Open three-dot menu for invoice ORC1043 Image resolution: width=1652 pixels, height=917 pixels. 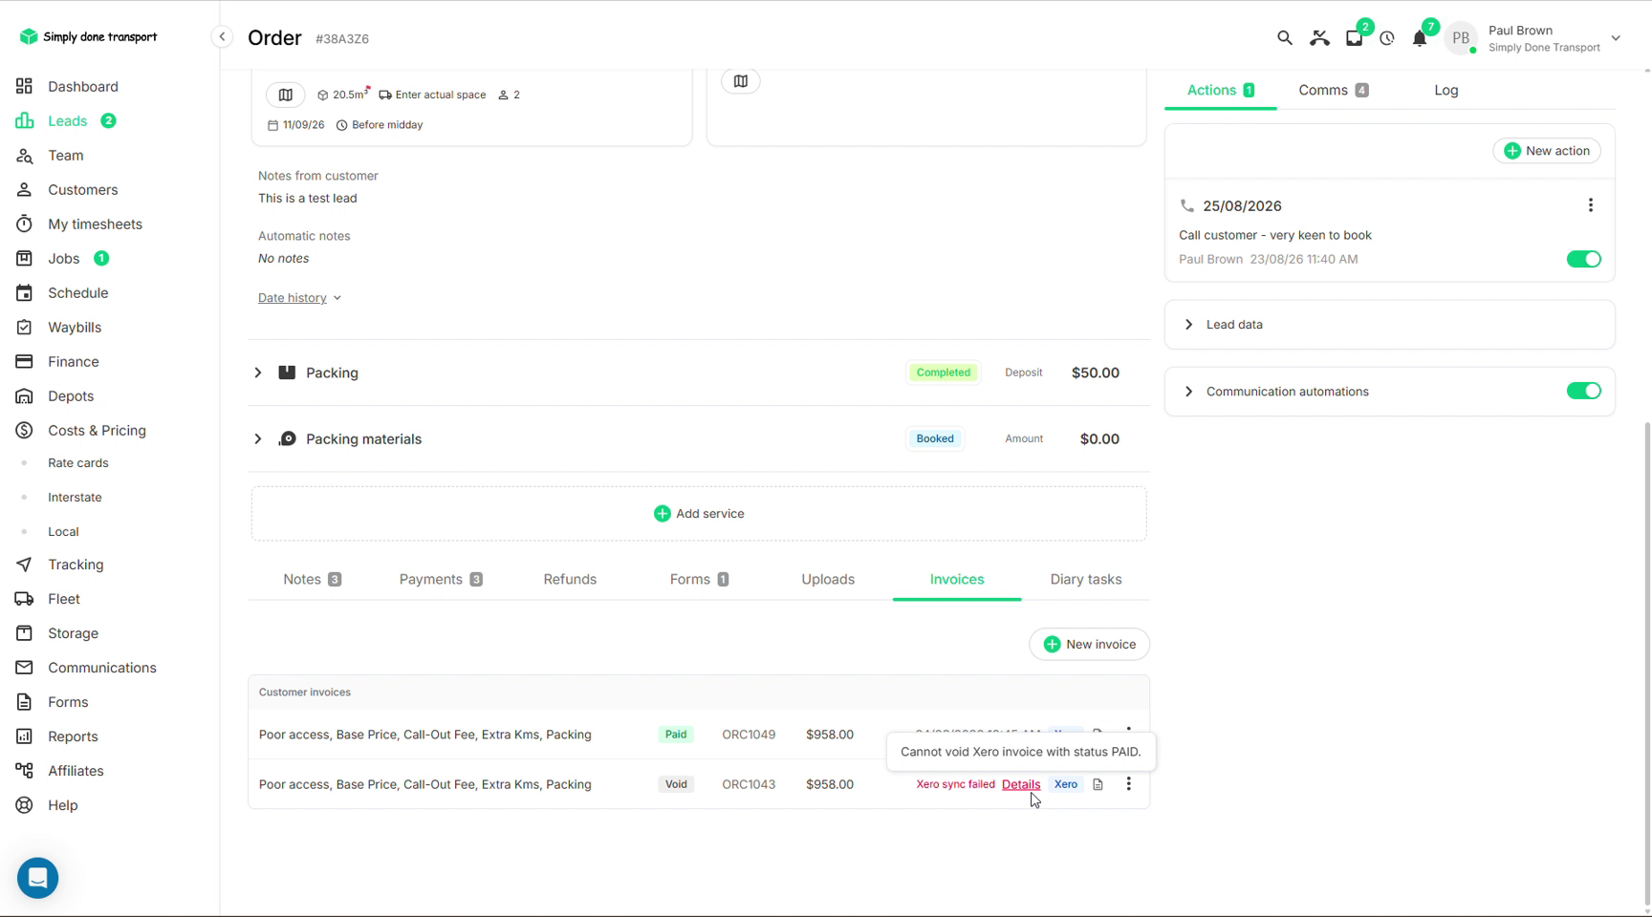point(1129,784)
